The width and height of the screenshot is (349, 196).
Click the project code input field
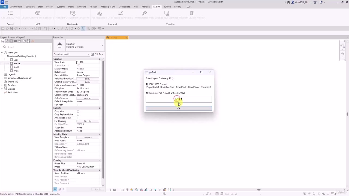point(179,99)
